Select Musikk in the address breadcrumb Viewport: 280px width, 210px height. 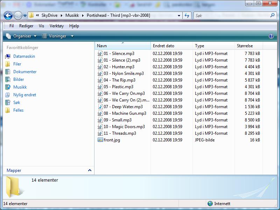tap(72, 15)
